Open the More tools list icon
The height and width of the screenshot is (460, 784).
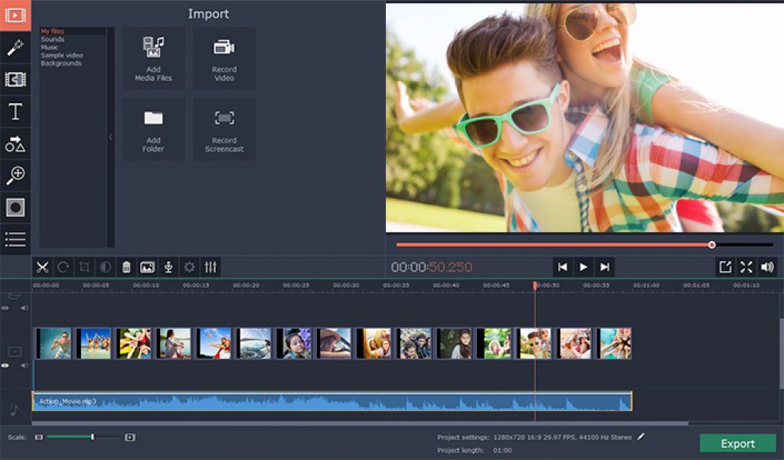pyautogui.click(x=15, y=240)
